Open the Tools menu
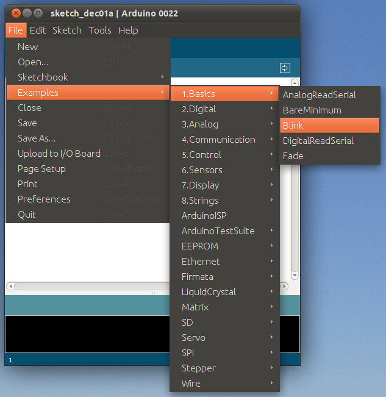This screenshot has height=397, width=386. click(x=100, y=30)
